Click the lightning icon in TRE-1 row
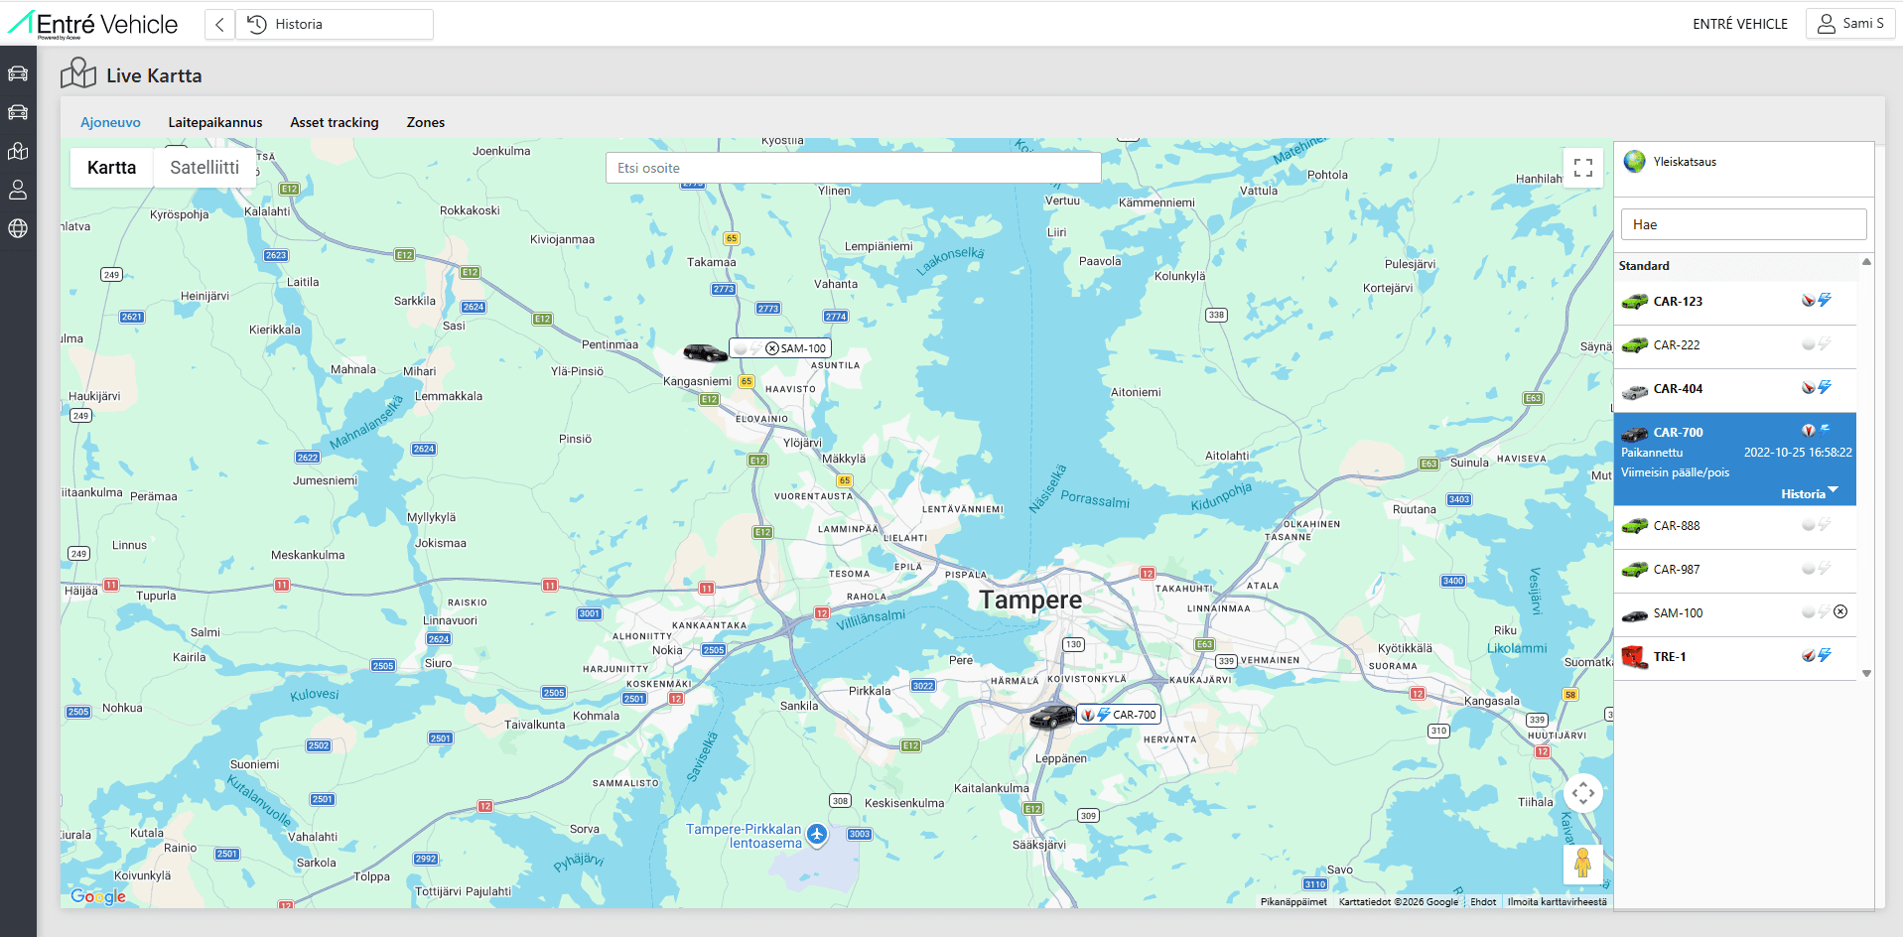The image size is (1903, 937). [x=1825, y=656]
